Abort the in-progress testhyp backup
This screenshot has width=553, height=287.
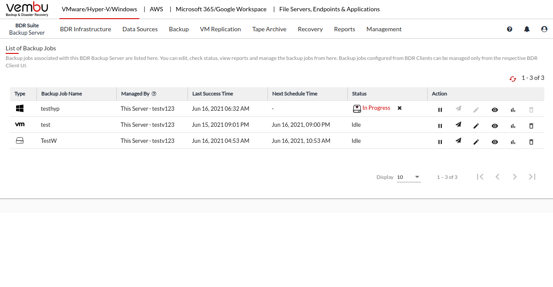(399, 108)
